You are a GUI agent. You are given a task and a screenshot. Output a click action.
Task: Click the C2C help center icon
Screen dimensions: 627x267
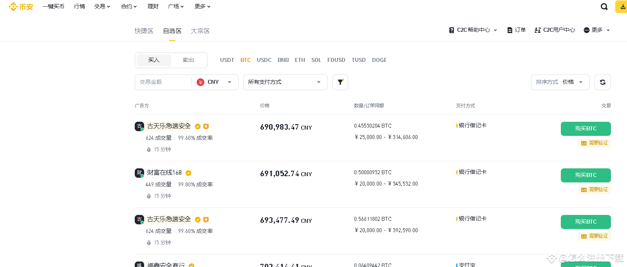tap(451, 30)
